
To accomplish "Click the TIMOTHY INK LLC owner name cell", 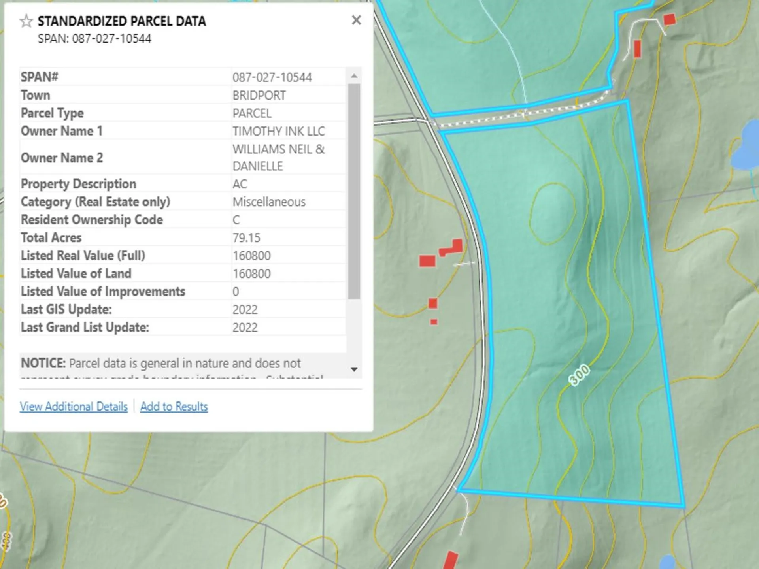I will 278,131.
